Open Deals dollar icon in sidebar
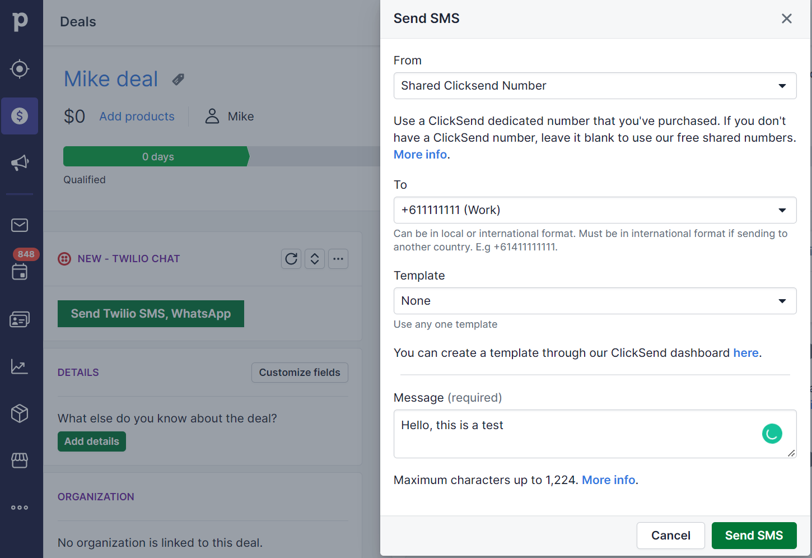Viewport: 812px width, 558px height. pos(20,116)
